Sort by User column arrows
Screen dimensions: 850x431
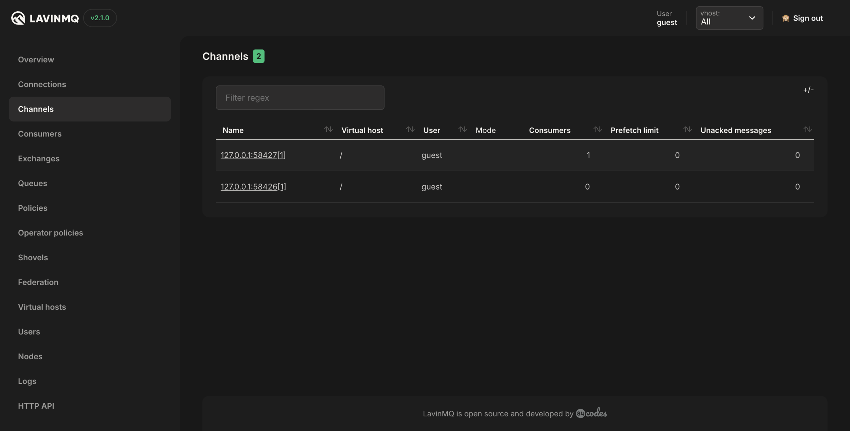[463, 129]
